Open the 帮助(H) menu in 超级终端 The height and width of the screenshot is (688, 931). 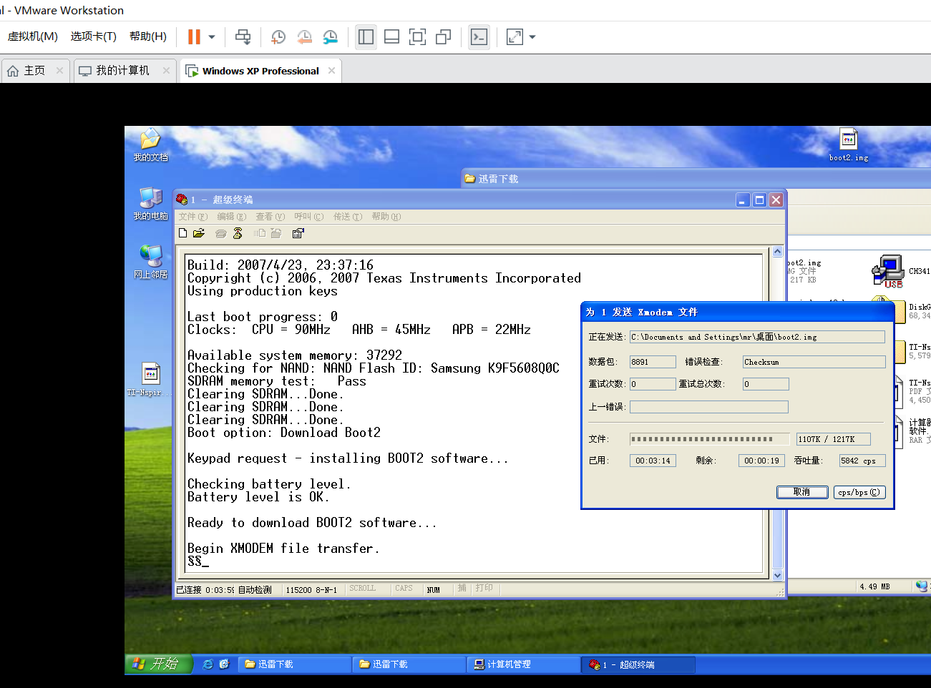pyautogui.click(x=386, y=217)
